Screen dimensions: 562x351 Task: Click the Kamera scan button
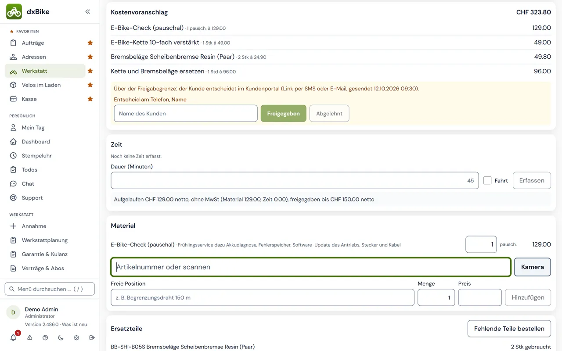pos(532,267)
